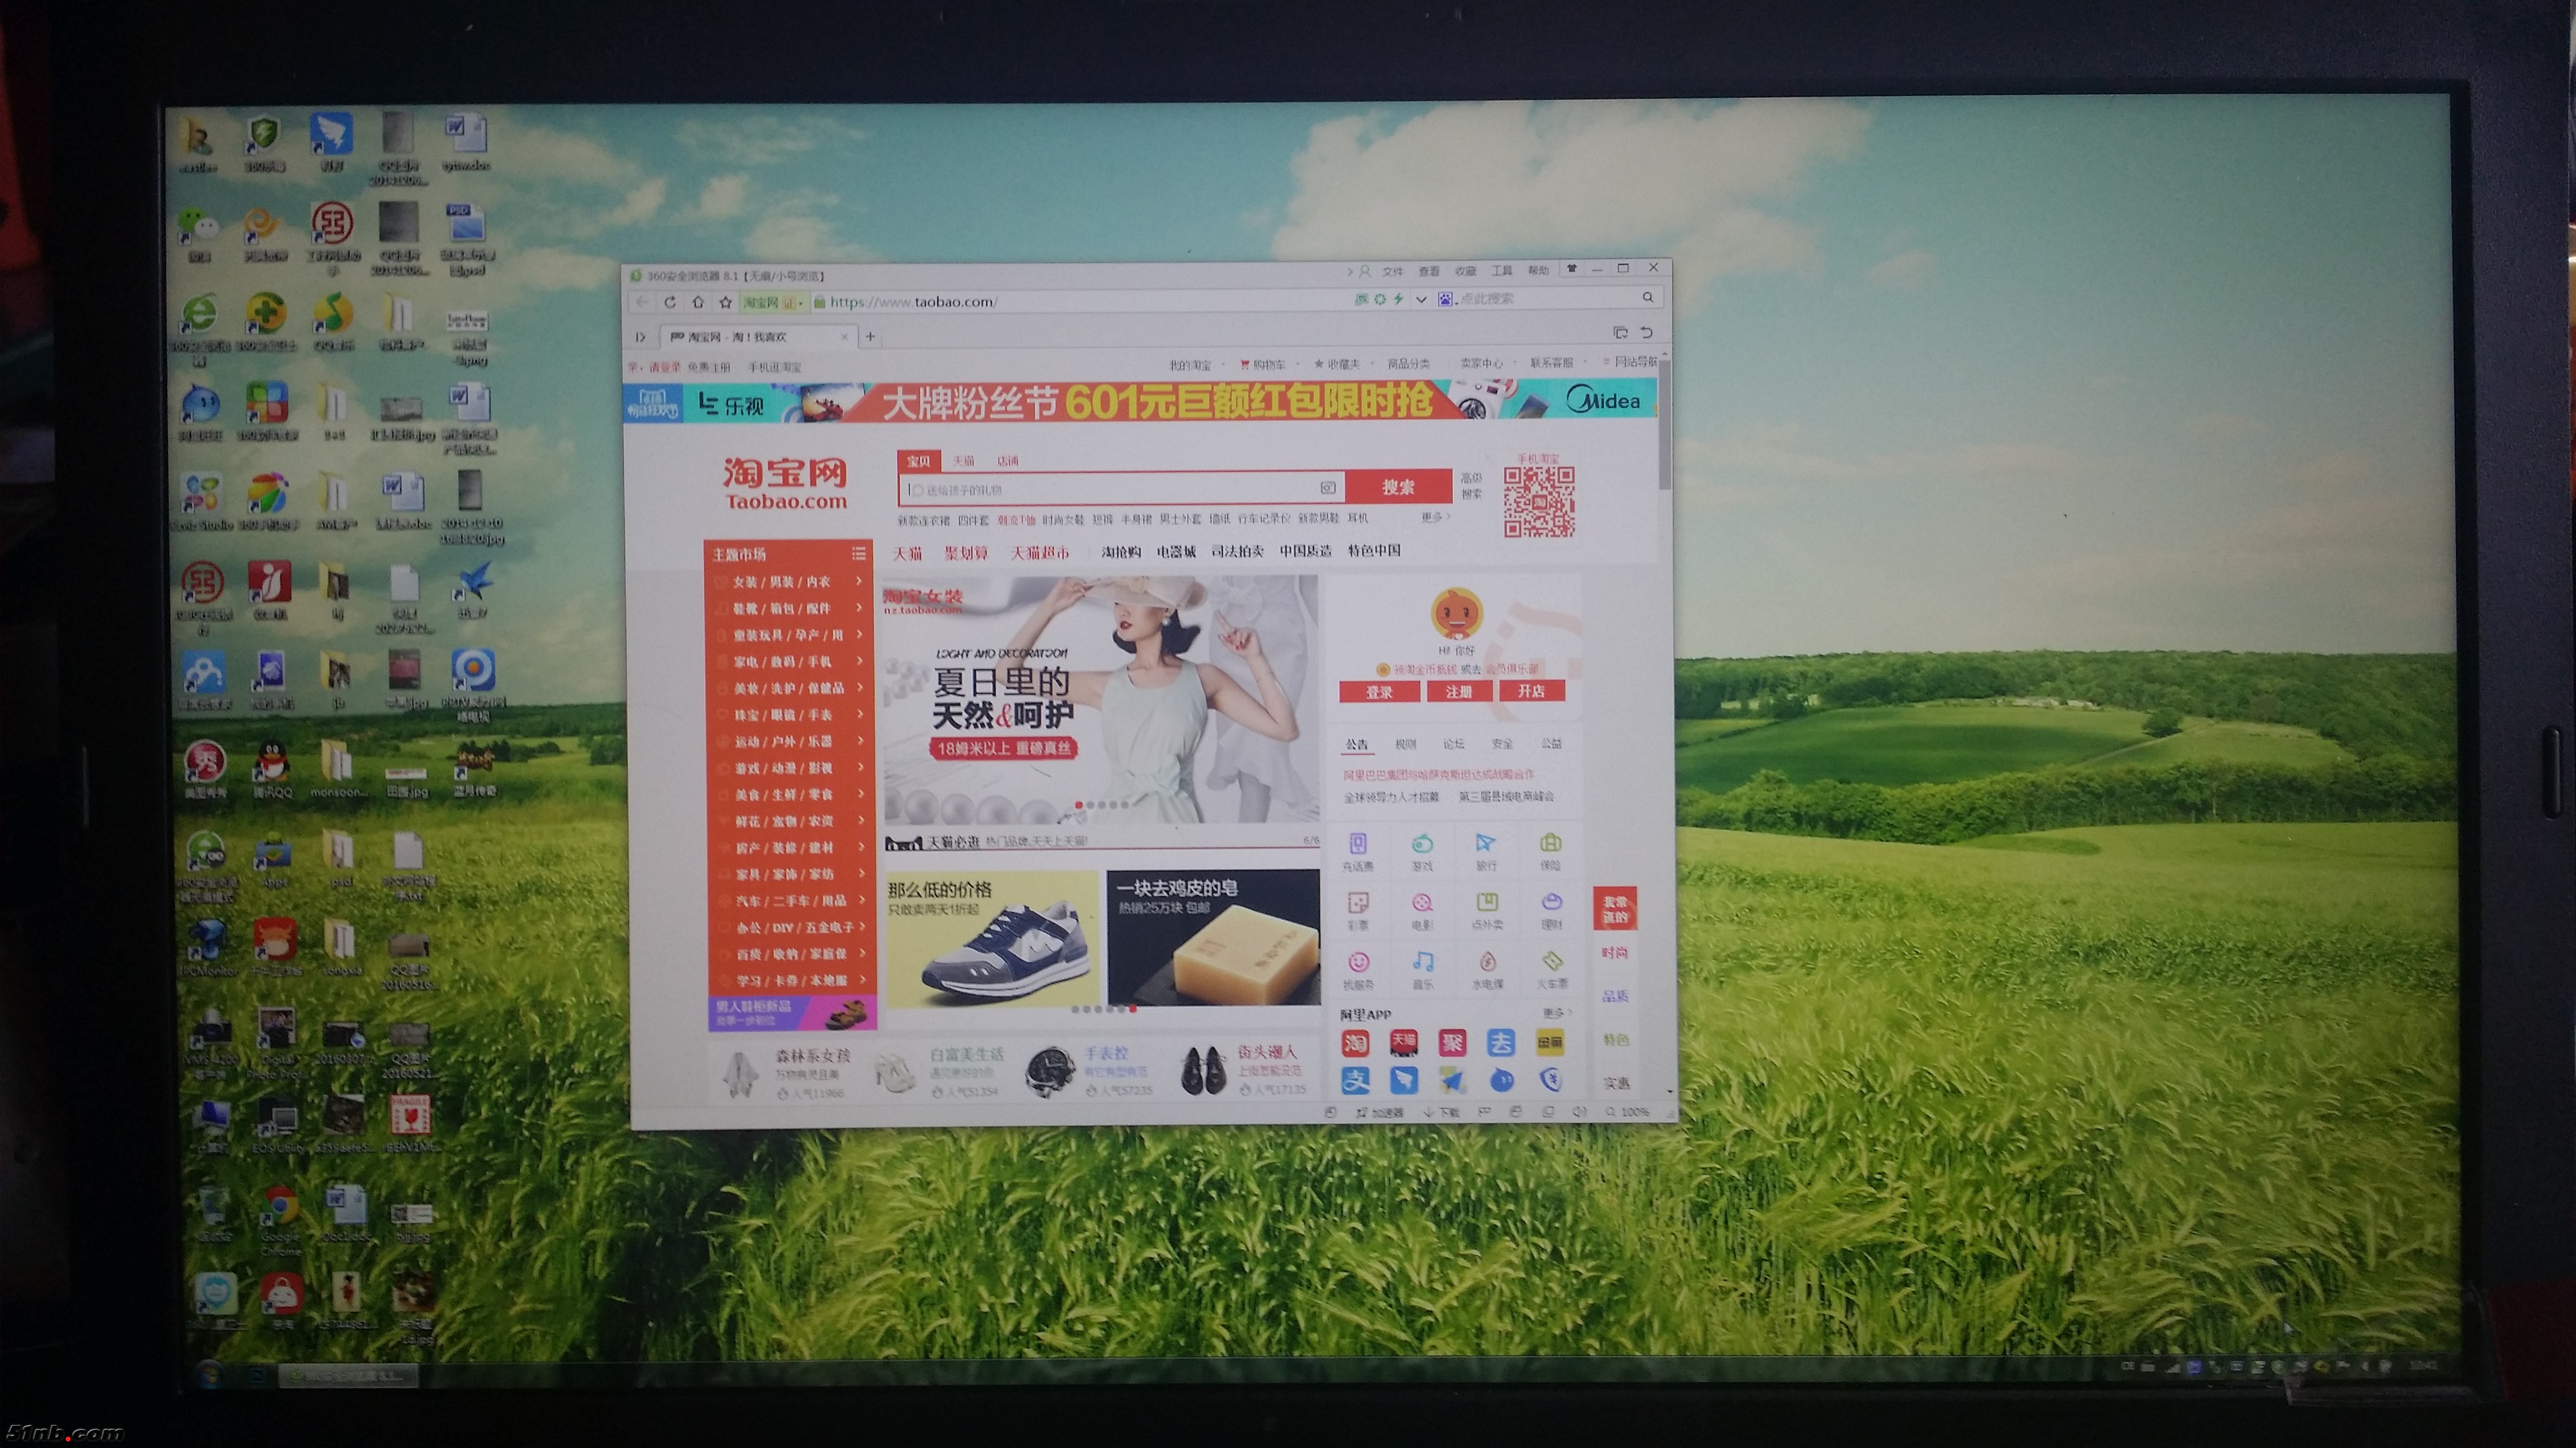This screenshot has height=1448, width=2576.
Task: Expand the address bar dropdown arrow
Action: pyautogui.click(x=1420, y=299)
